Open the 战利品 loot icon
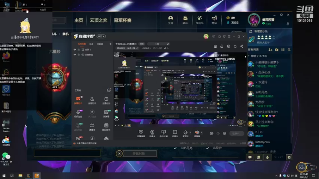The image size is (319, 179). [x=200, y=20]
